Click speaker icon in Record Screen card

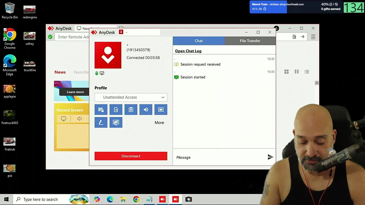click(x=80, y=119)
